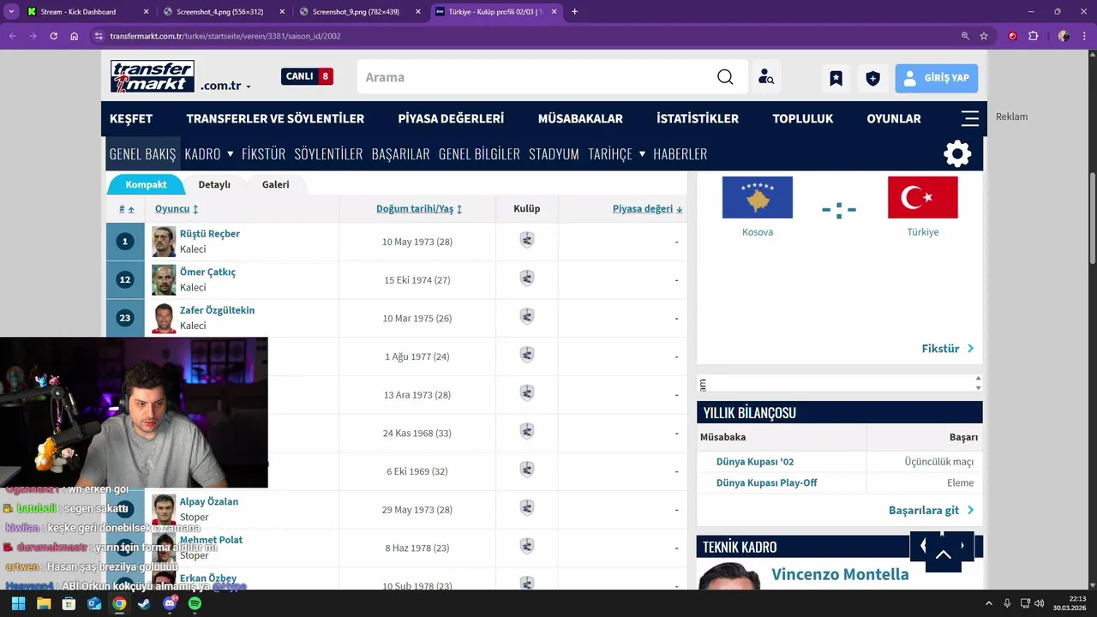Viewport: 1097px width, 617px height.
Task: Click the shield plus icon
Action: pos(872,78)
